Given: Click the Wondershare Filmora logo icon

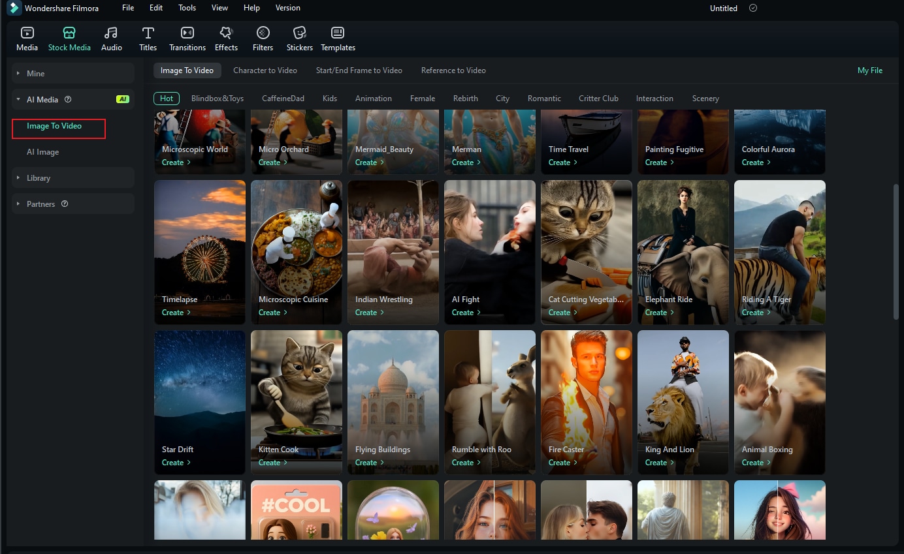Looking at the screenshot, I should click(14, 8).
